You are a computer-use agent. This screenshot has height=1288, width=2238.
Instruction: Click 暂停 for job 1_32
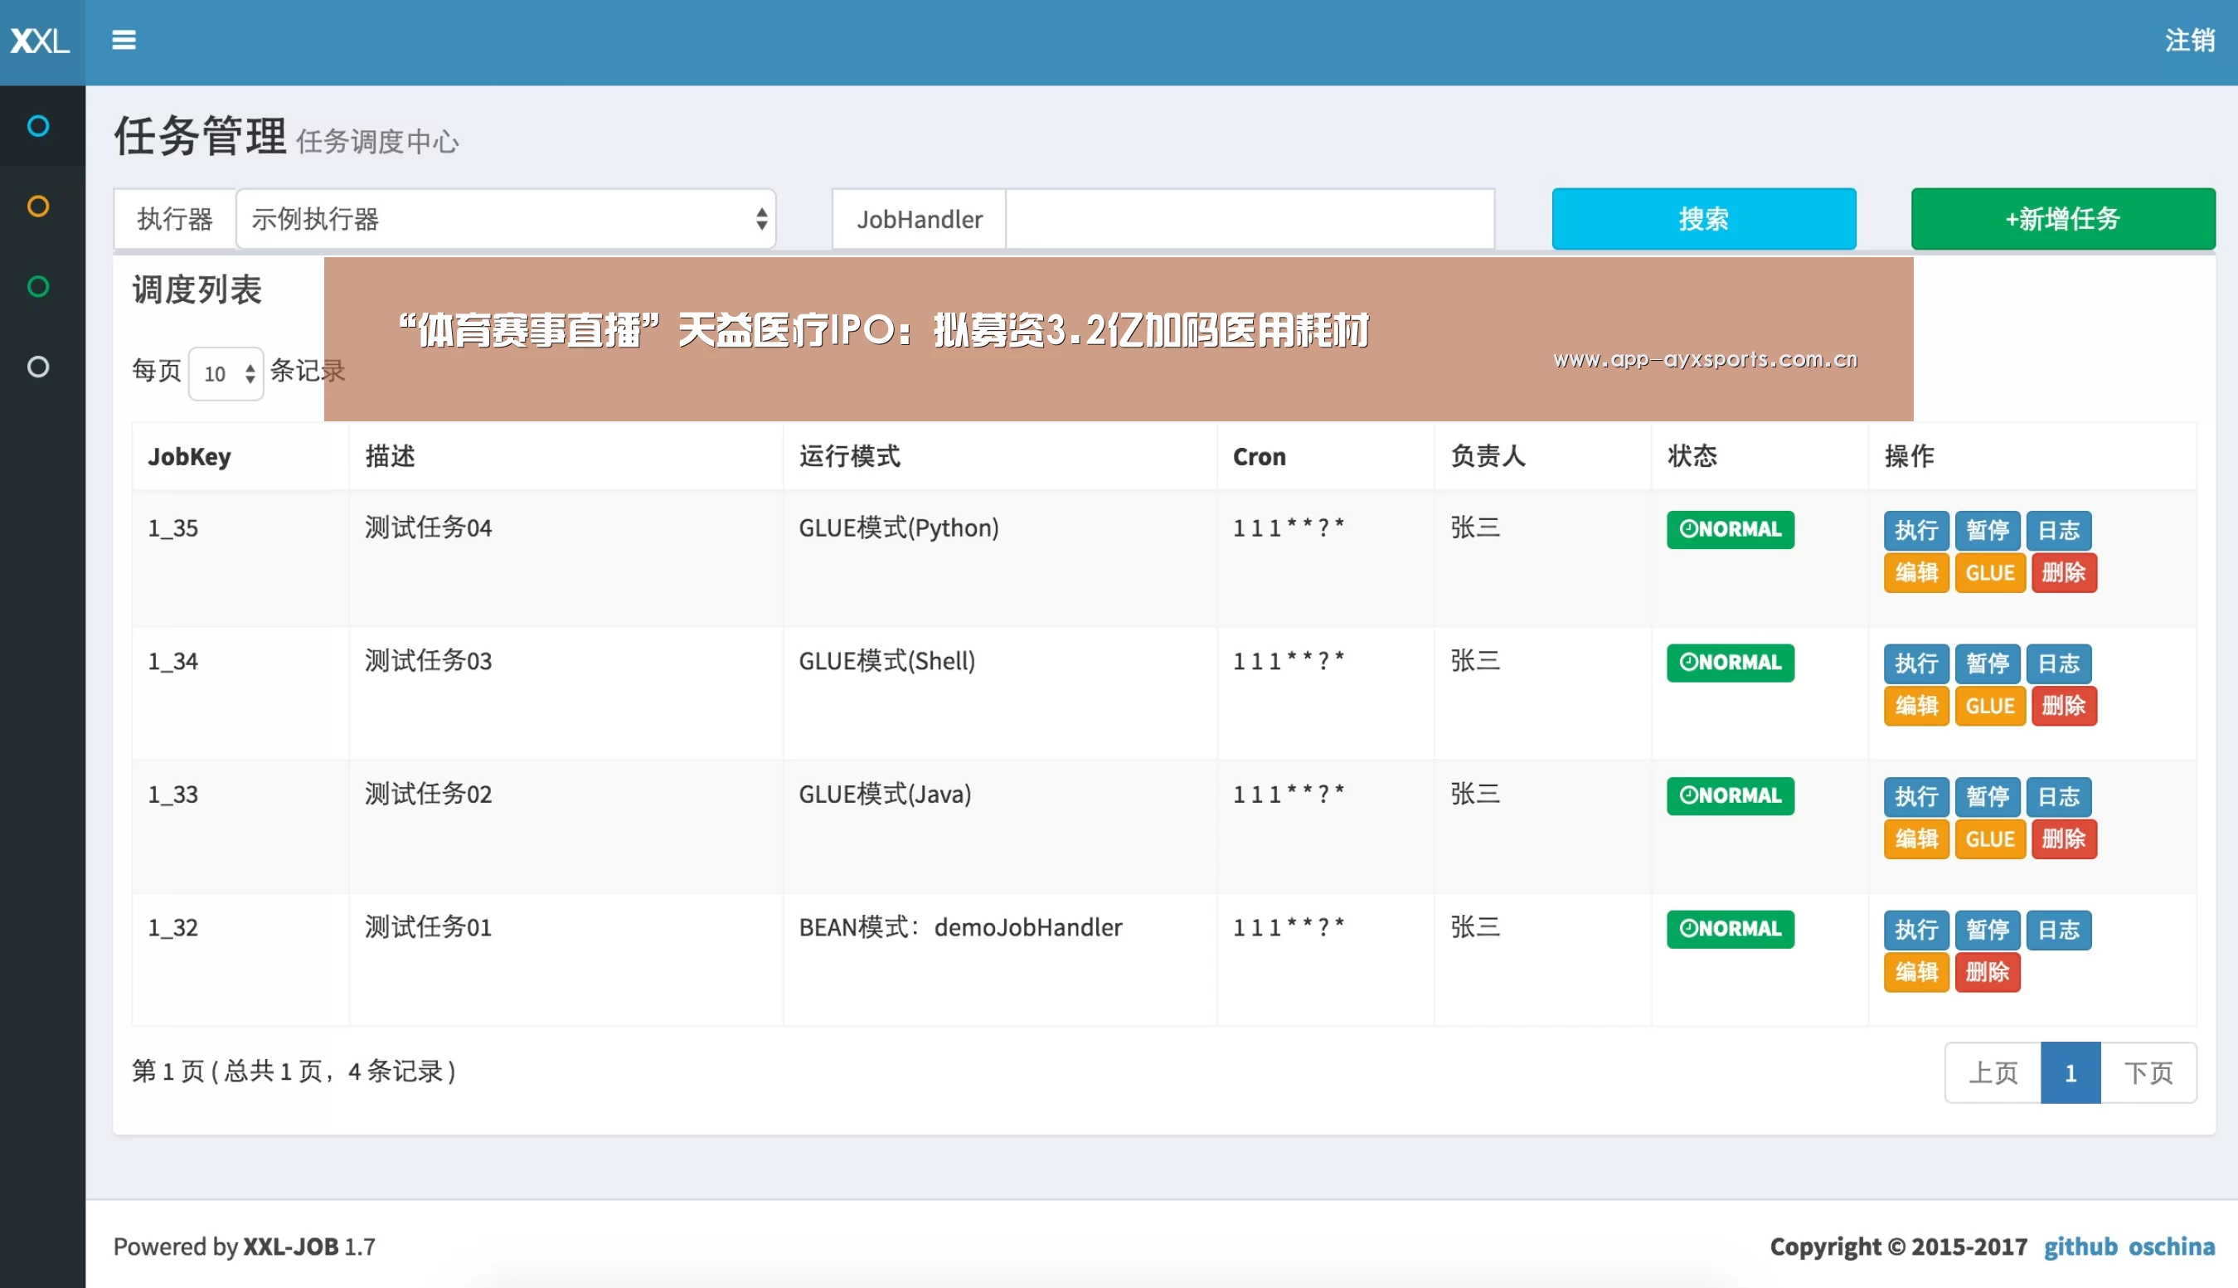1988,930
